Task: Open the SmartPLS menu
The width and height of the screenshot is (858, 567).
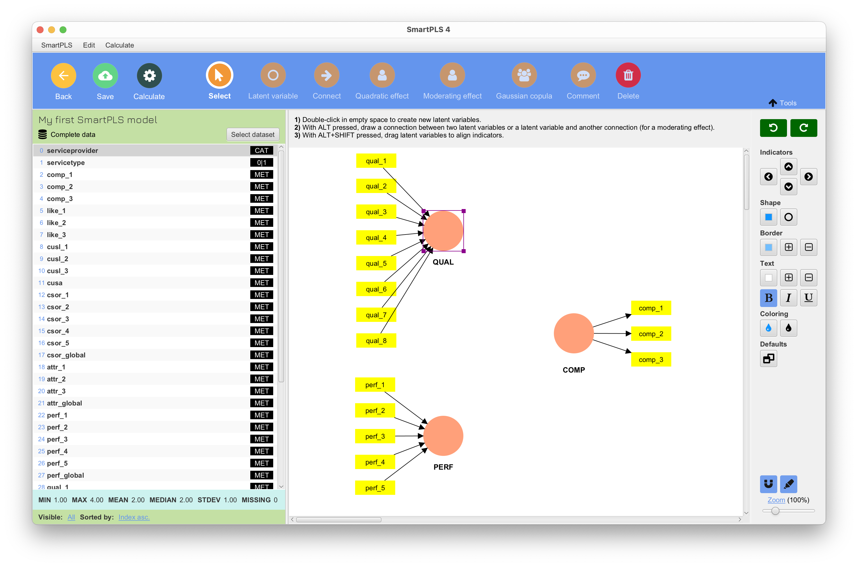Action: point(57,45)
